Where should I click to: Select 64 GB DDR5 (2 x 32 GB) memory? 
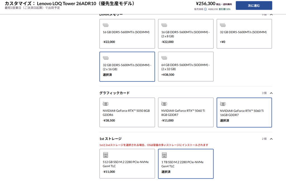click(x=186, y=67)
